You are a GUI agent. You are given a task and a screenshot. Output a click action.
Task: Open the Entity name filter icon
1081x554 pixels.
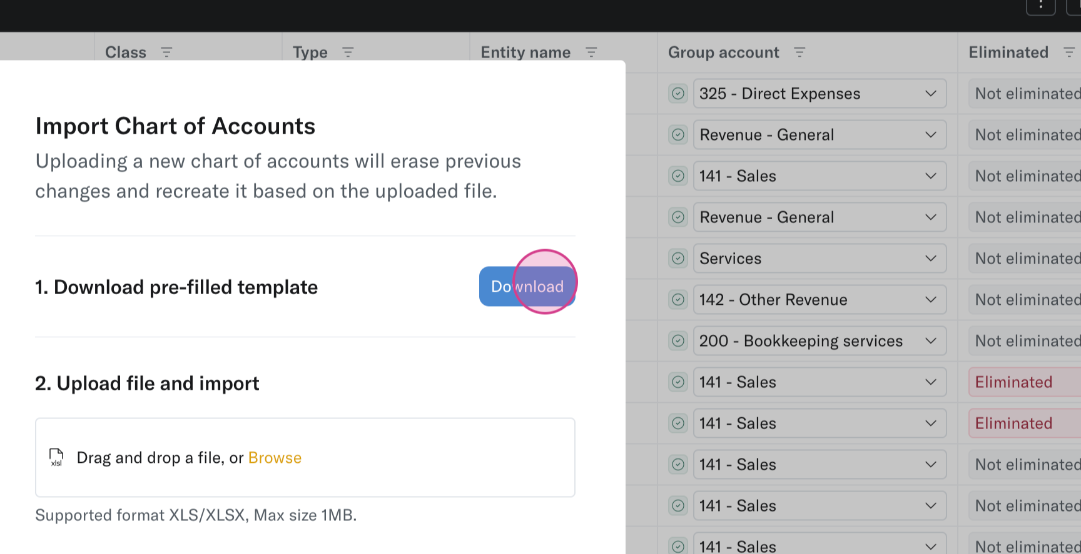[x=591, y=52]
